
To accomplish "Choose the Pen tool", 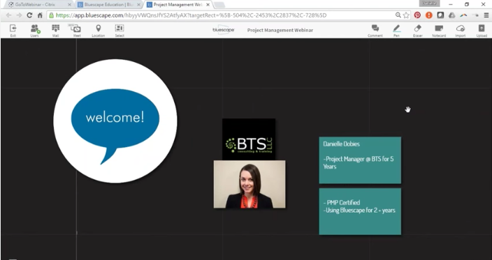I will tap(397, 29).
